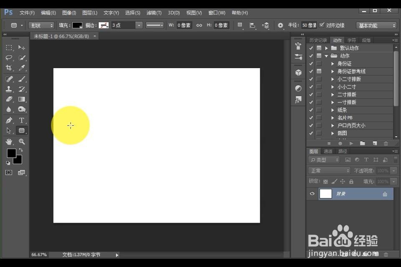The height and width of the screenshot is (267, 401).
Task: Expand the 一寸排版 action
Action: click(x=332, y=102)
